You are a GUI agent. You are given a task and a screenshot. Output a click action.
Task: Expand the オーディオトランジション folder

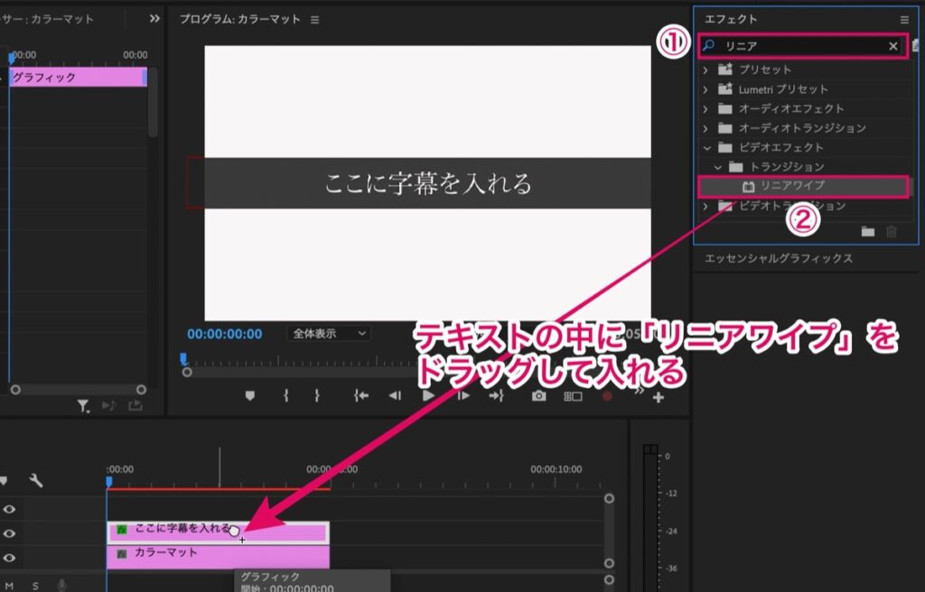[x=706, y=128]
